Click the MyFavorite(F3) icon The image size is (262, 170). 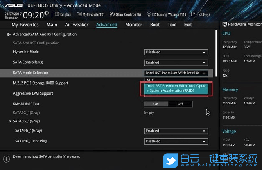79,14
